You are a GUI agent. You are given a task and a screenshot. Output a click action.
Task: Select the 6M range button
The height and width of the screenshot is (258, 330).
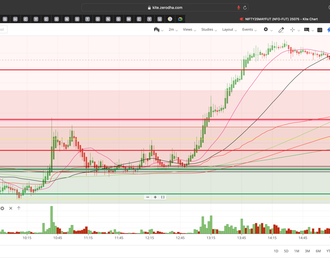tap(318, 251)
